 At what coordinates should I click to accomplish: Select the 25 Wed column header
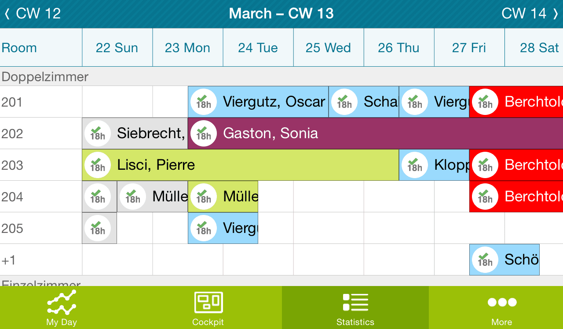(328, 48)
